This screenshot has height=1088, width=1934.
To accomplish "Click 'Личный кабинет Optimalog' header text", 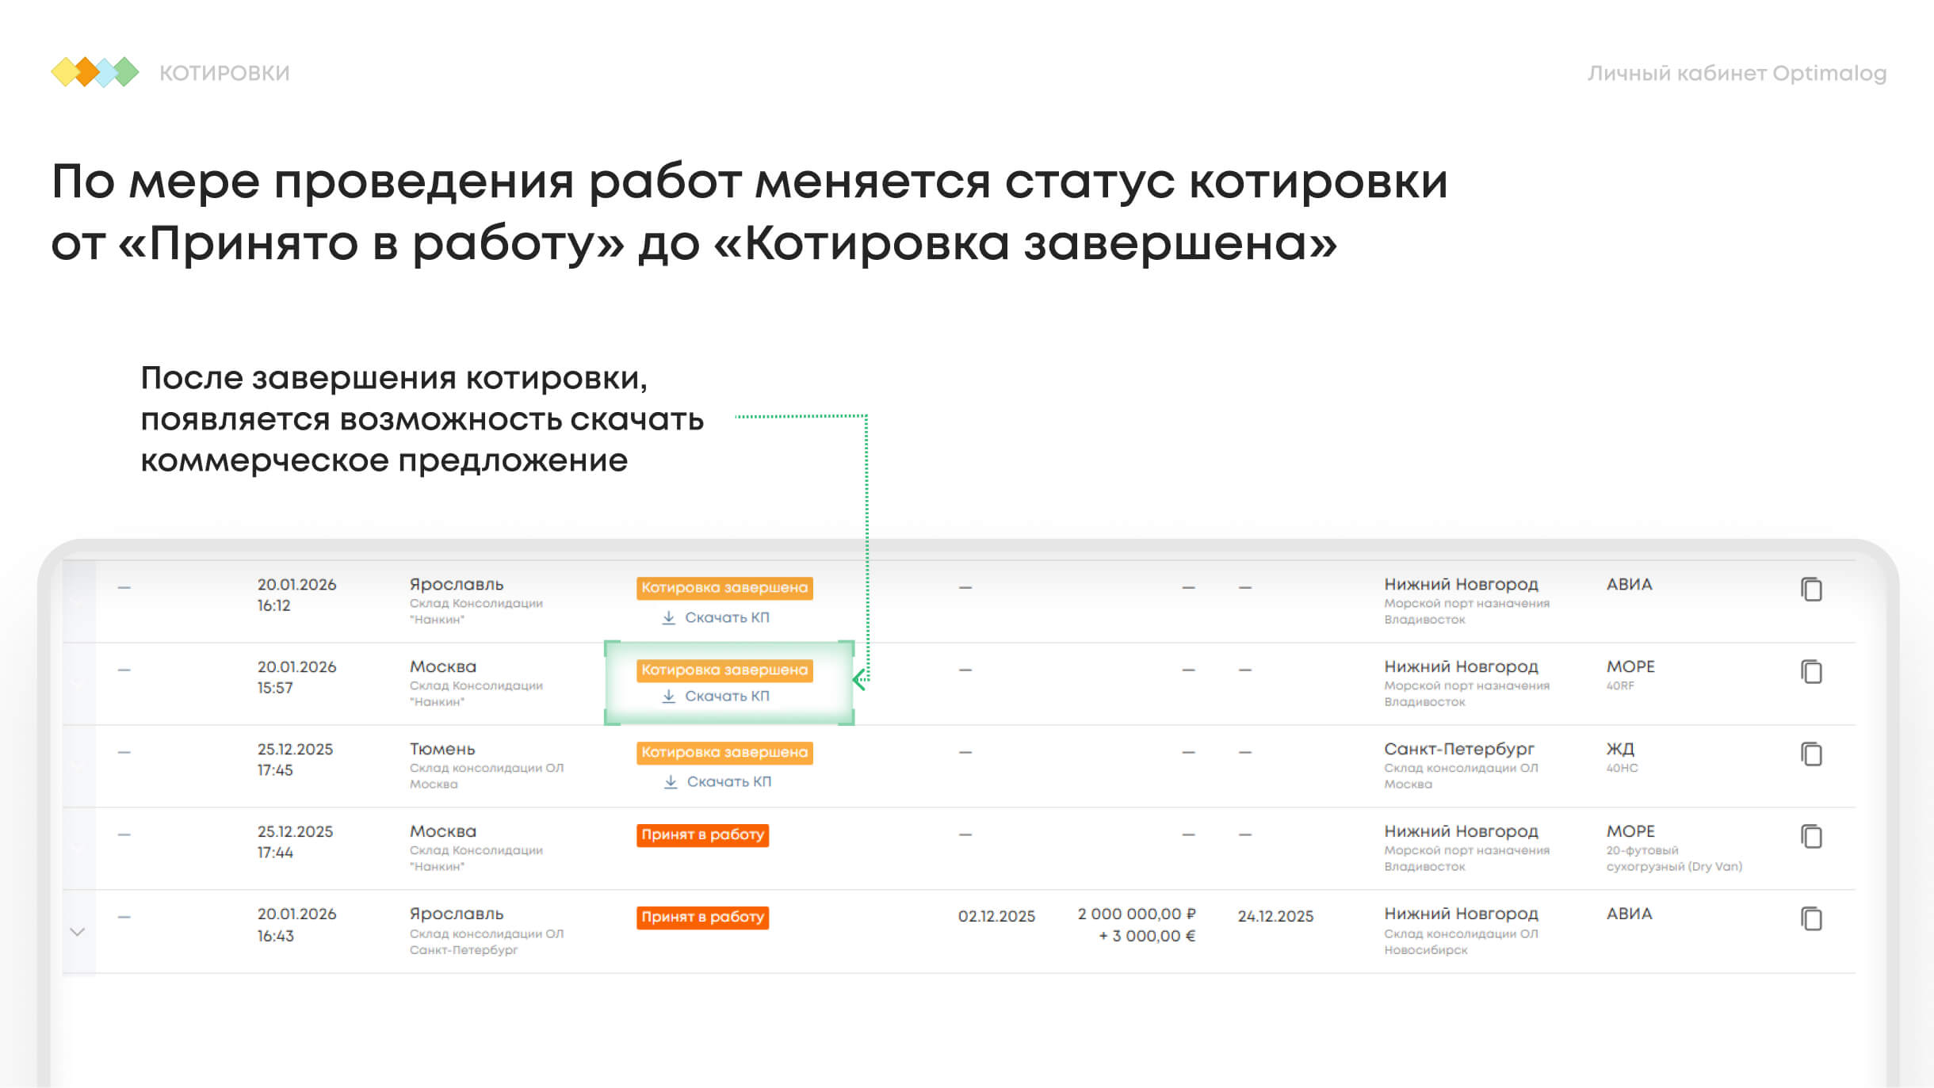I will [x=1736, y=73].
